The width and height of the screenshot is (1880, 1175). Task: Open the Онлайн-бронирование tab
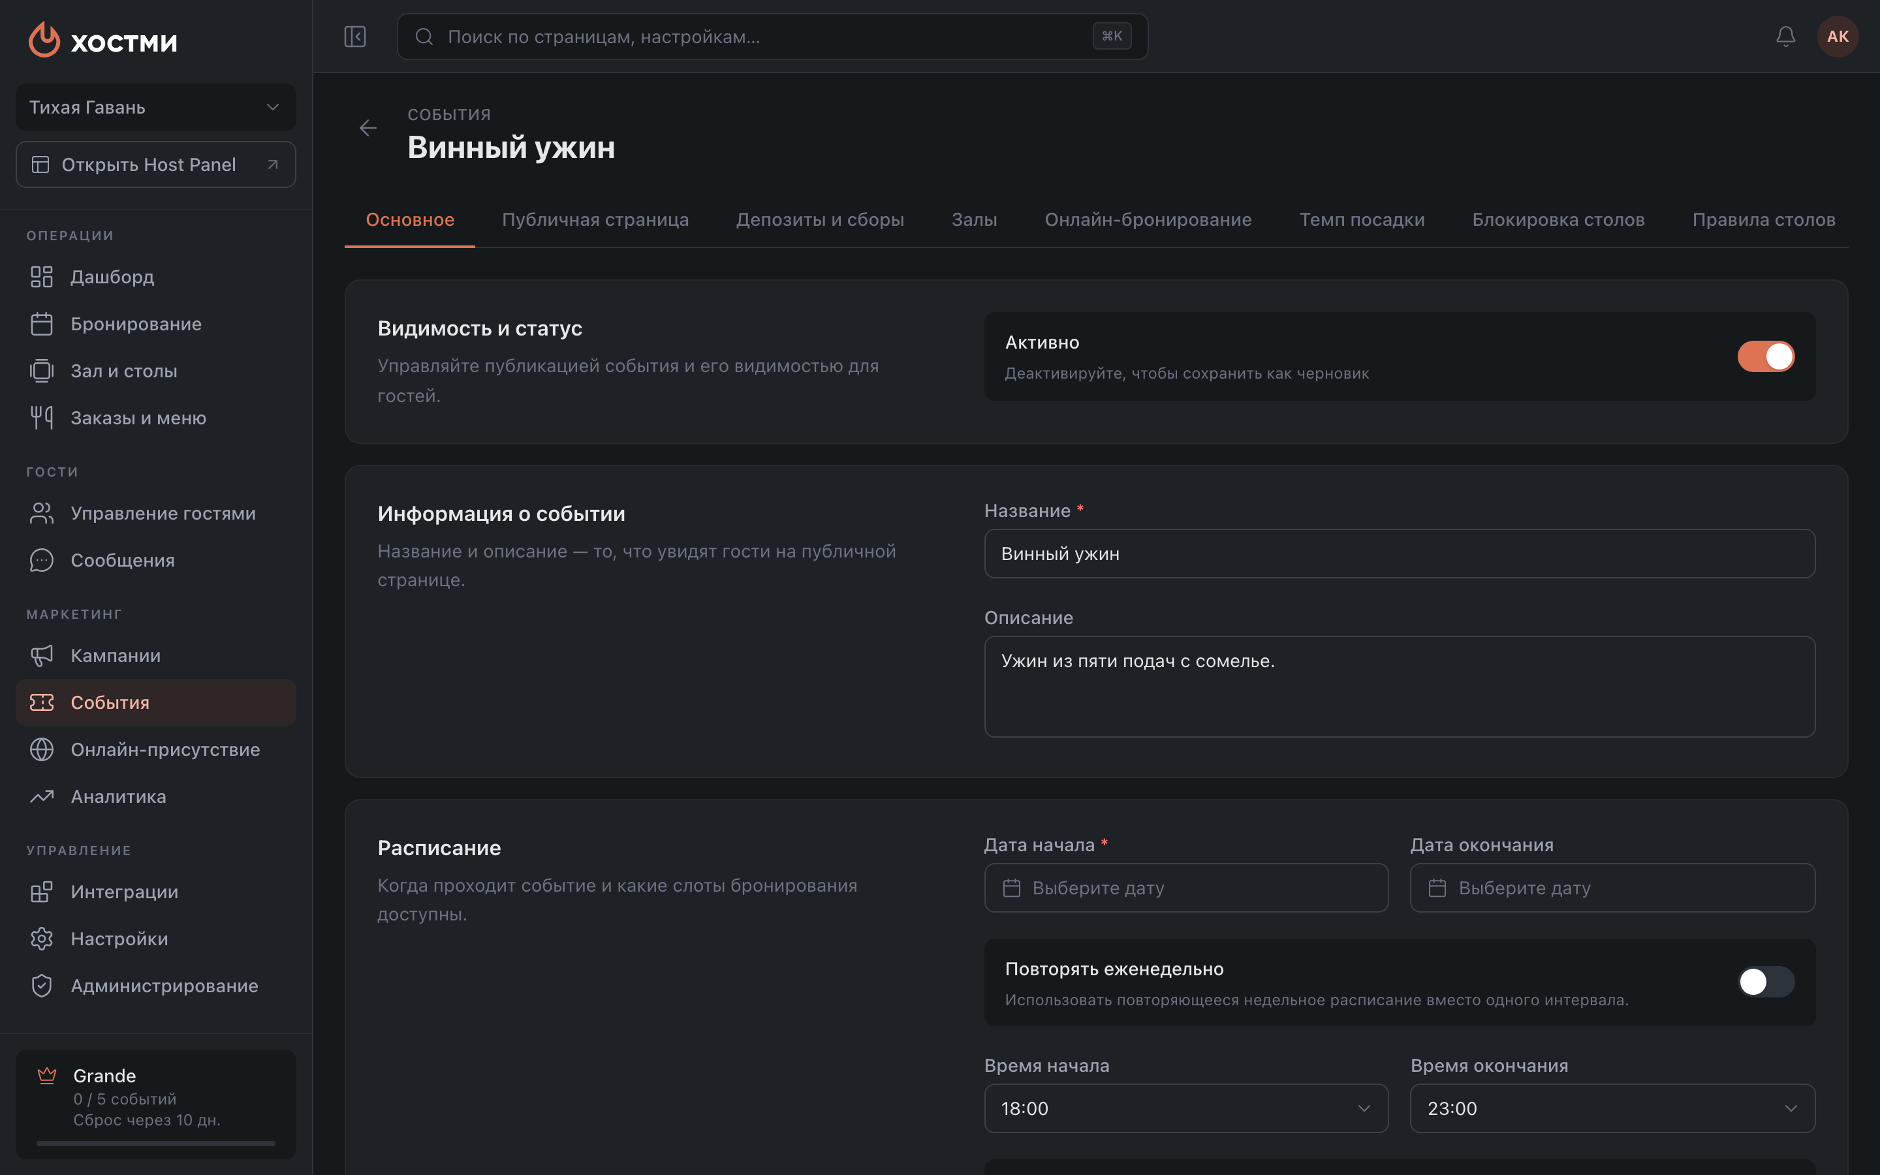click(x=1148, y=220)
